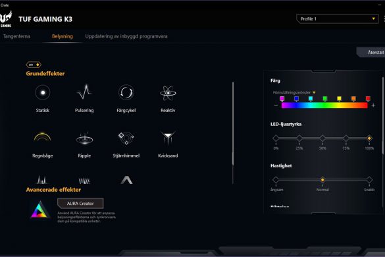This screenshot has width=385, height=257.
Task: Click the effects list vertical scrollbar
Action: point(233,133)
